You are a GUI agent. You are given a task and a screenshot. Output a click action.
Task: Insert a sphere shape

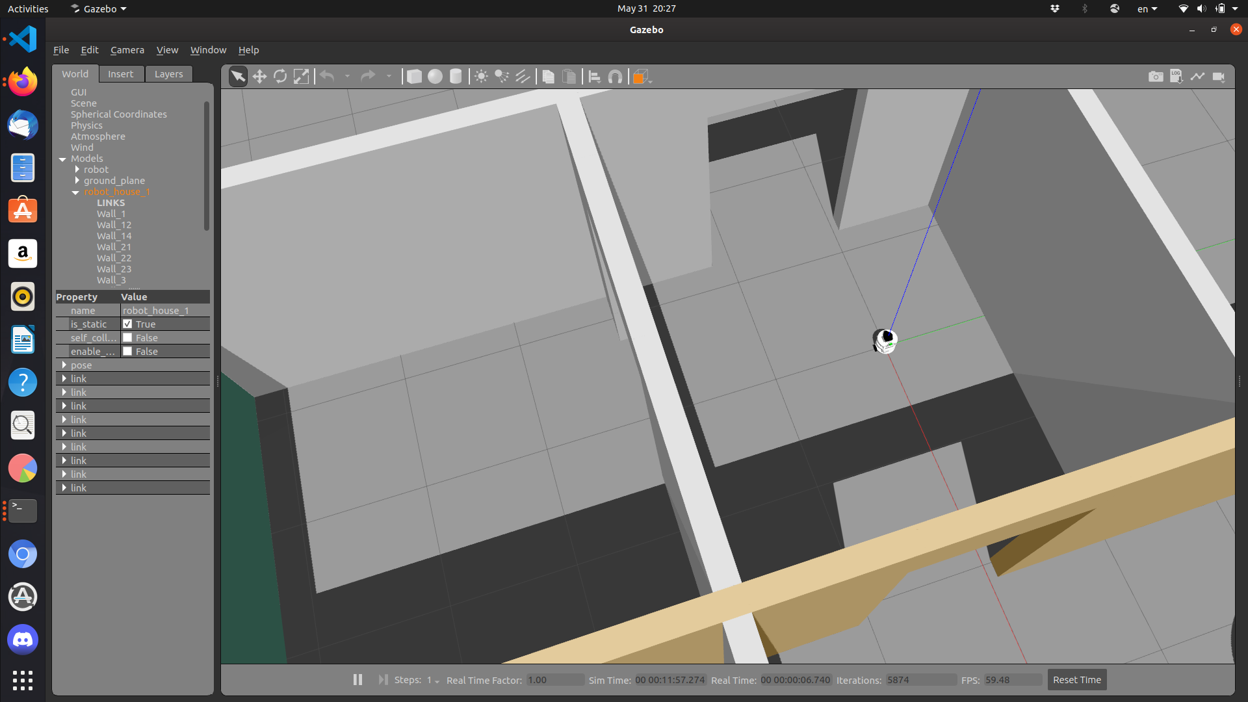click(435, 77)
